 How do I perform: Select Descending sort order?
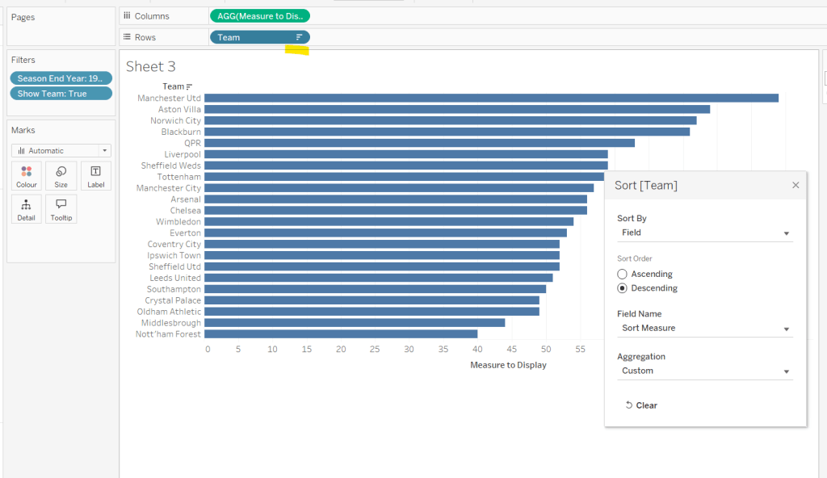623,288
